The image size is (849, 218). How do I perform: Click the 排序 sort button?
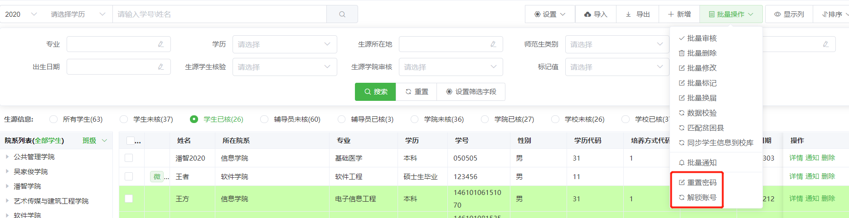pos(833,14)
